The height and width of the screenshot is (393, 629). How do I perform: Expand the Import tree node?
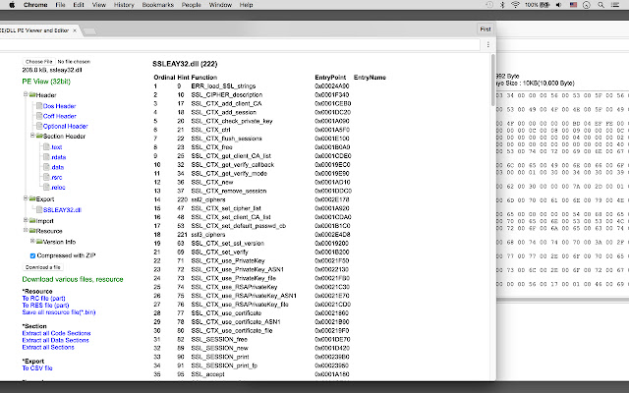tap(26, 220)
